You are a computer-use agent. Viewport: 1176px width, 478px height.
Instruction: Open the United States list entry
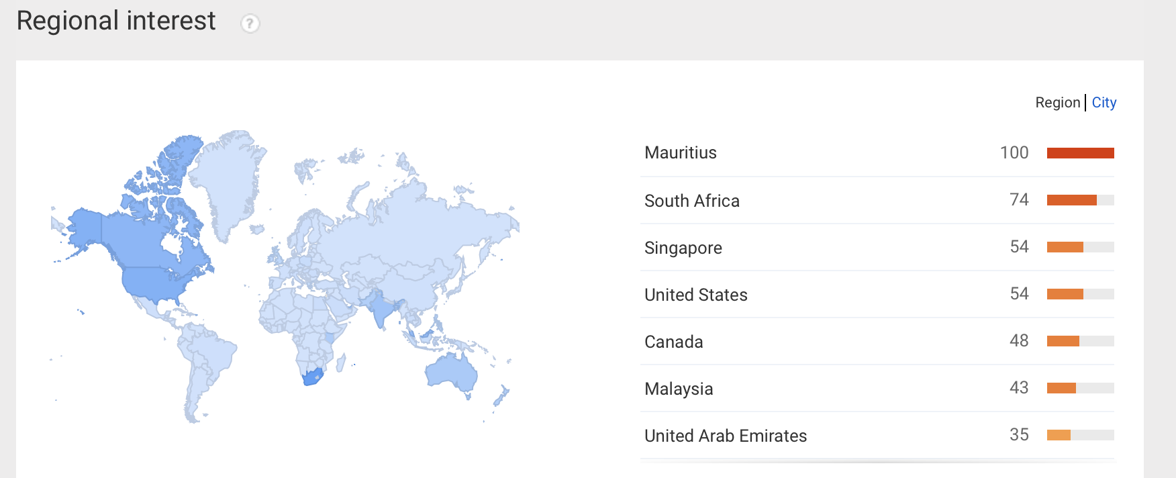877,294
